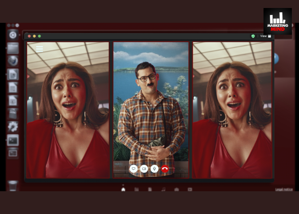The image size is (299, 214).
Task: Click the Marketing Mind logo
Action: pos(277,21)
